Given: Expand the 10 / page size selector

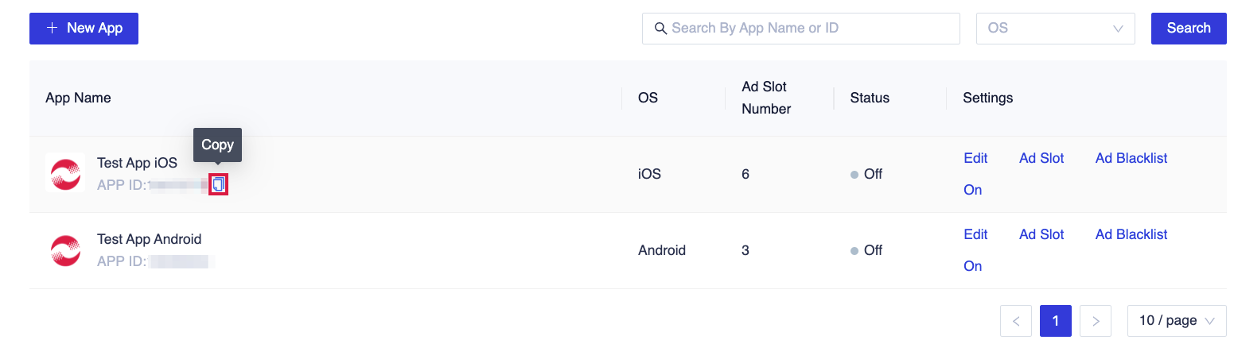Looking at the screenshot, I should tap(1176, 321).
